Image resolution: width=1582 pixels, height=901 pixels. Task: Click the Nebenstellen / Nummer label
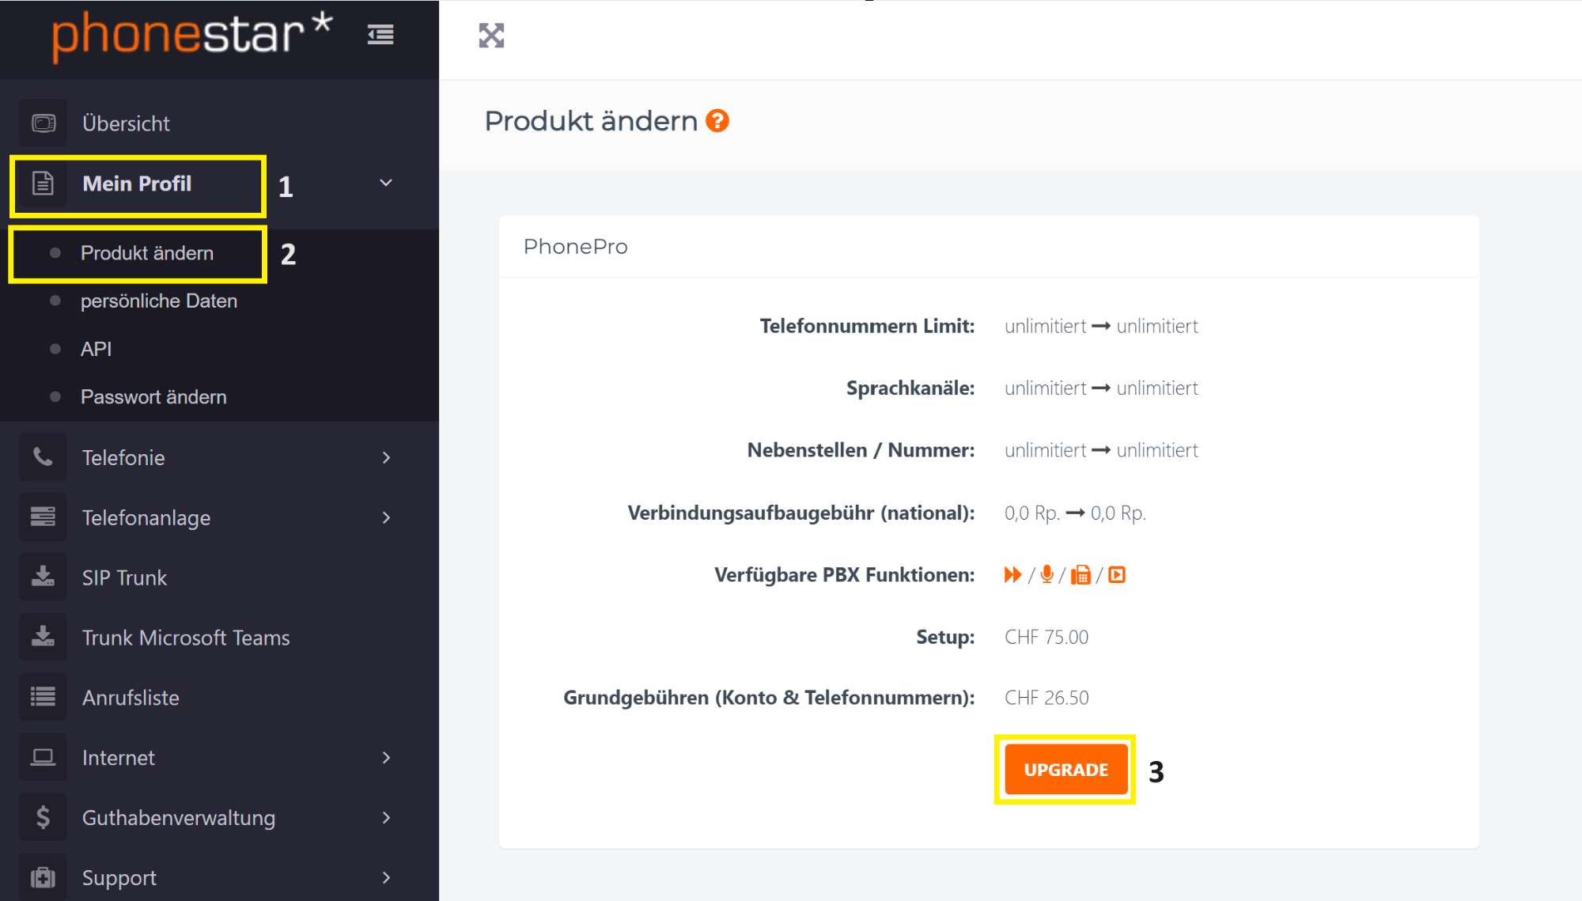861,450
